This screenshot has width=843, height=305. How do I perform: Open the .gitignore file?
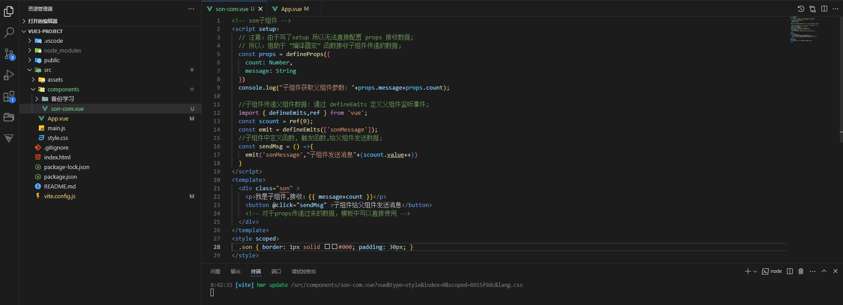(x=110, y=148)
